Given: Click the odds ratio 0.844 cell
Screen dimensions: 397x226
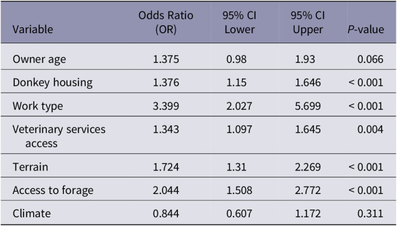Looking at the screenshot, I should (x=166, y=213).
